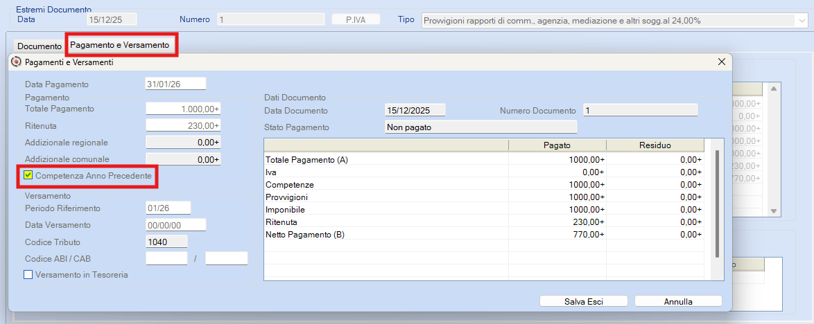Edit the Ritenuta amount field

[184, 125]
